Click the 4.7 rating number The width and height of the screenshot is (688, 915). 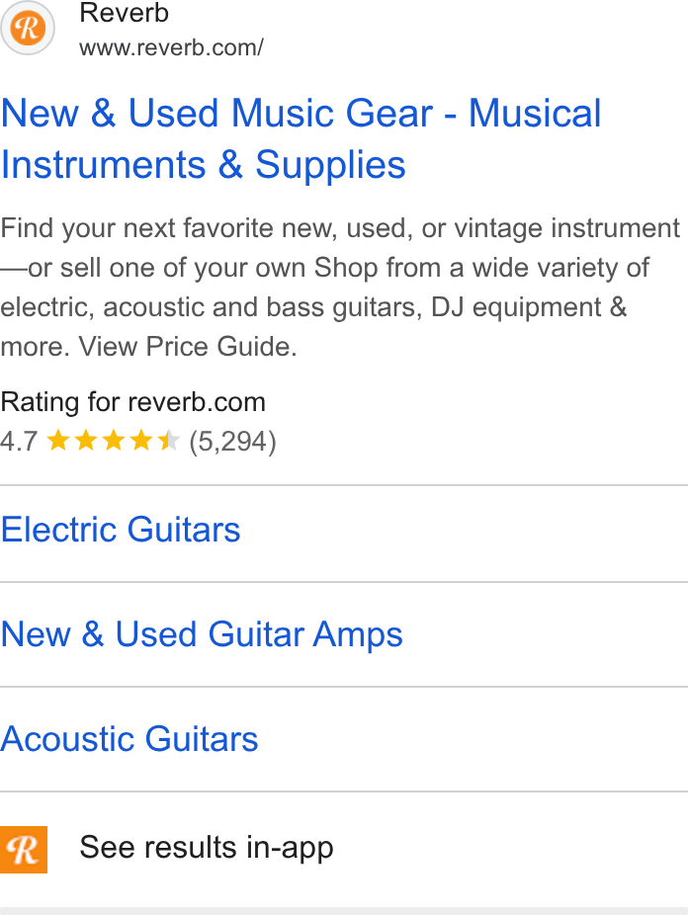[19, 441]
